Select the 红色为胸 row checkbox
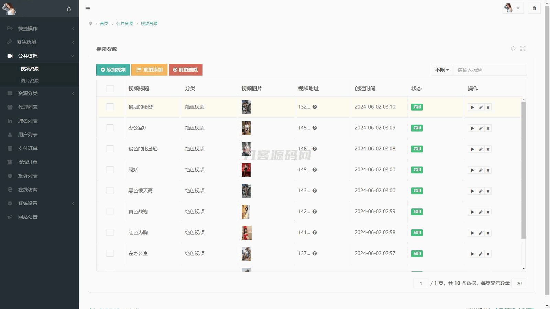 tap(110, 232)
